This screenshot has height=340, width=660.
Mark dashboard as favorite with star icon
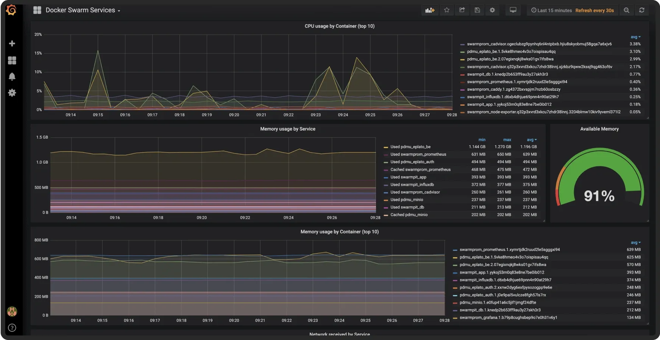coord(447,10)
